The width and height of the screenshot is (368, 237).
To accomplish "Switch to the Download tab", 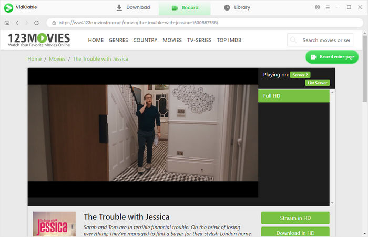I will pyautogui.click(x=133, y=7).
